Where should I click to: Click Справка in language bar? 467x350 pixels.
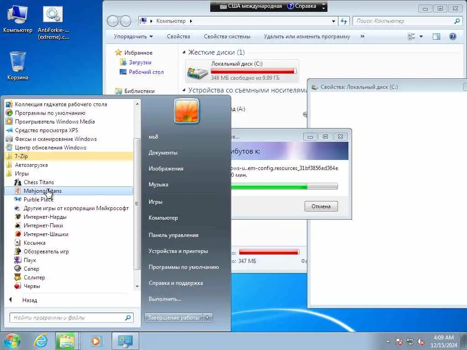pyautogui.click(x=302, y=6)
